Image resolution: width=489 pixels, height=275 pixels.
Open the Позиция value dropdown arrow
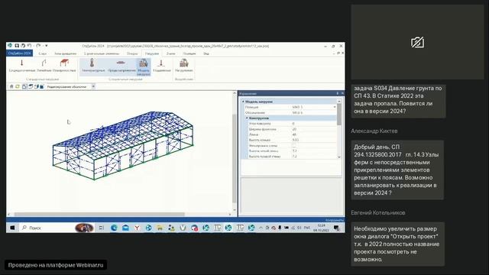pos(335,107)
